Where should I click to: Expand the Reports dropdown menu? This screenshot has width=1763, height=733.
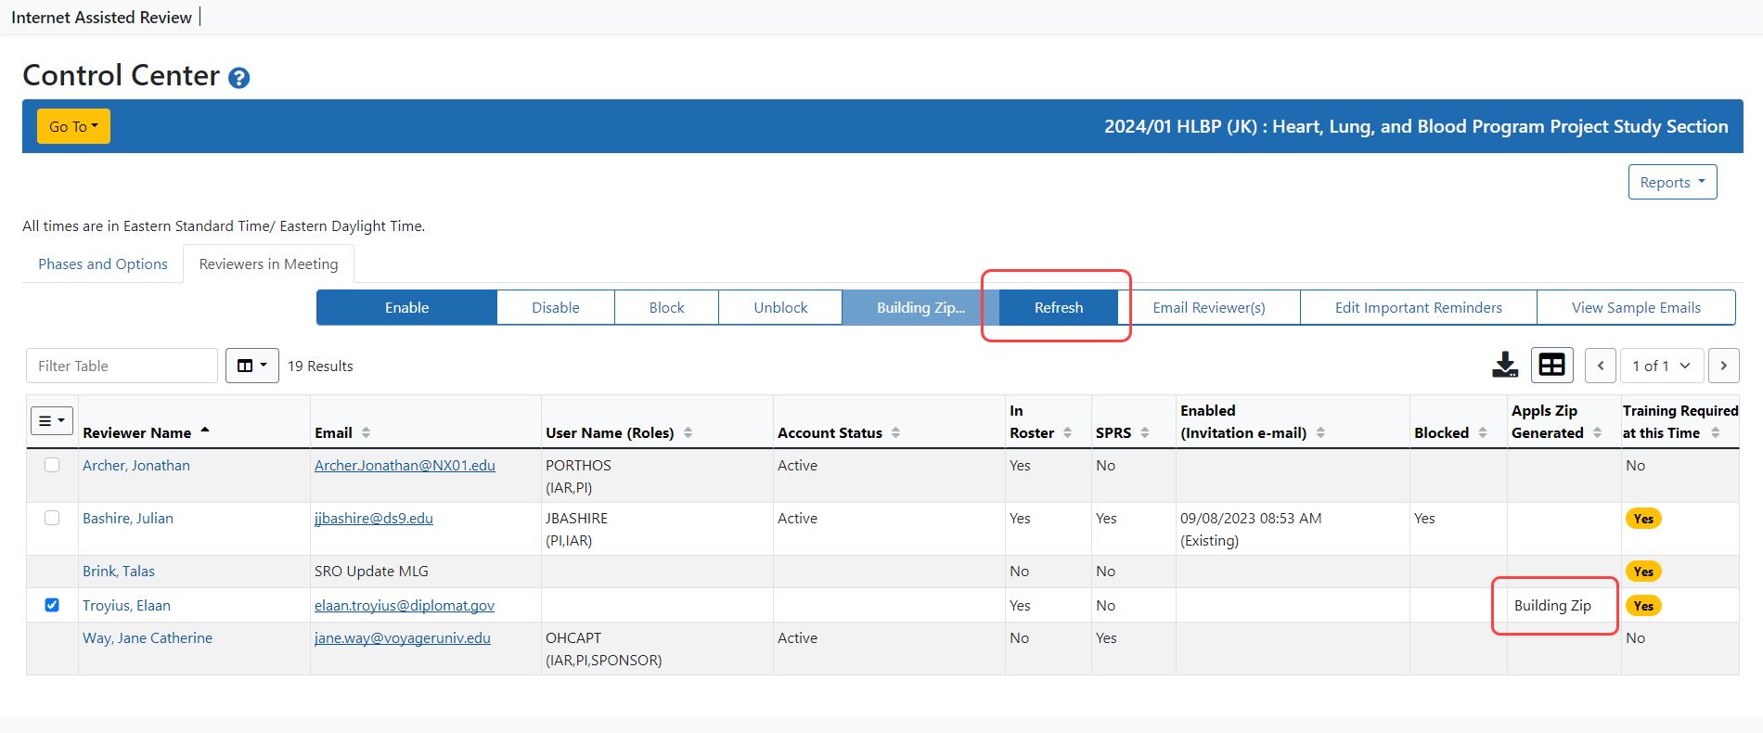[x=1672, y=182]
